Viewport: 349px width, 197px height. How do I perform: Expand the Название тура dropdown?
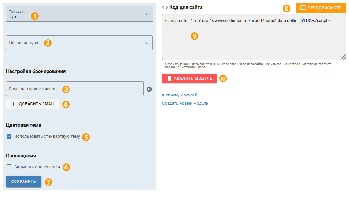tap(146, 43)
